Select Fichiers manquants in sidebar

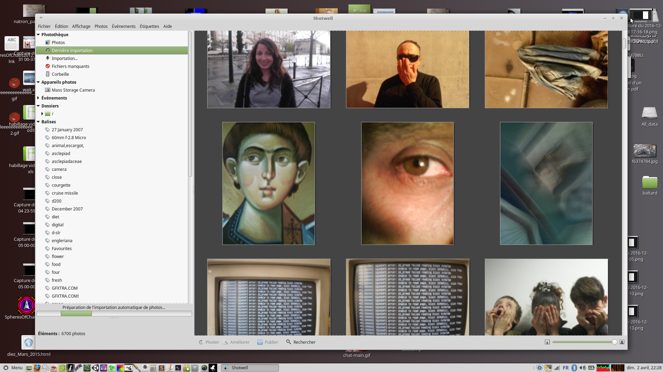(70, 66)
